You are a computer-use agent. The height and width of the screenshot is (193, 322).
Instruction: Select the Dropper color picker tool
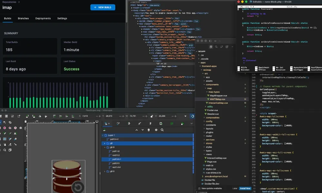[x=10, y=139]
